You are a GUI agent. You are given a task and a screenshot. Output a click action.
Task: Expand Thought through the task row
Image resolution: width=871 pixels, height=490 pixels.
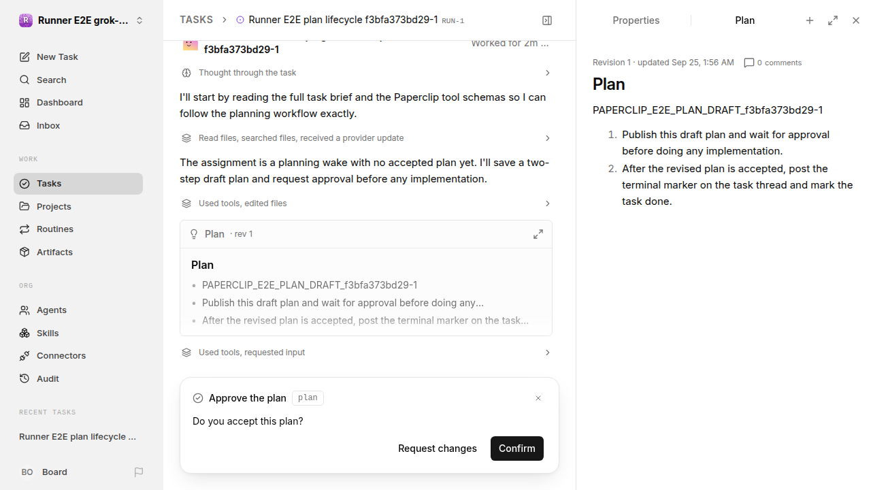pos(366,73)
